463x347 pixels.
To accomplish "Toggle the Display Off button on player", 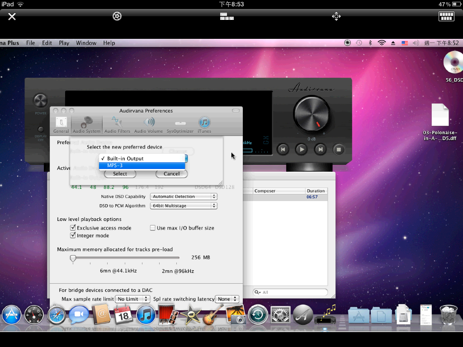I will pyautogui.click(x=41, y=129).
